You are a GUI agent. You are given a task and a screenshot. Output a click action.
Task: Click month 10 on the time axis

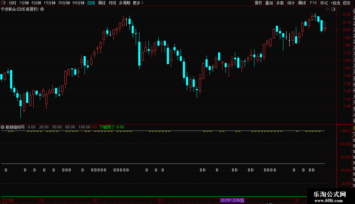click(42, 200)
